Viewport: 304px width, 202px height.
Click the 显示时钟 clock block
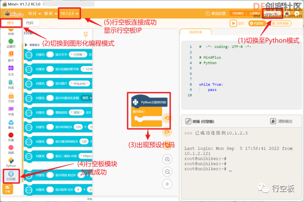pyautogui.click(x=58, y=127)
